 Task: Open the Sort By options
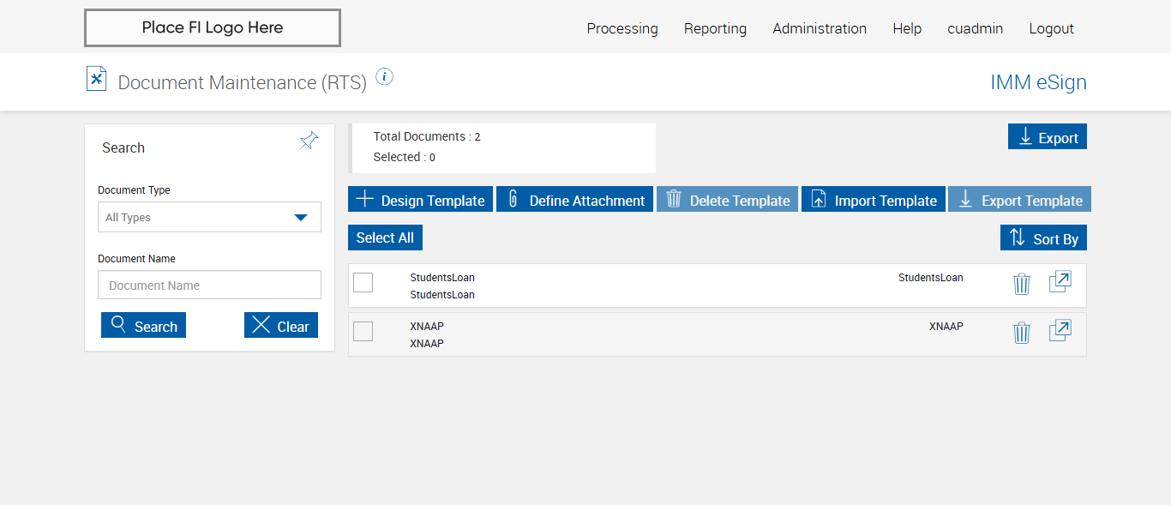pos(1043,238)
